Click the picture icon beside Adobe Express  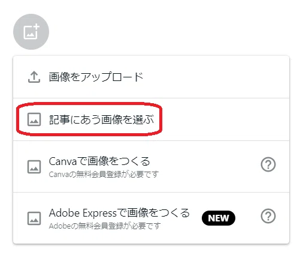(x=34, y=218)
